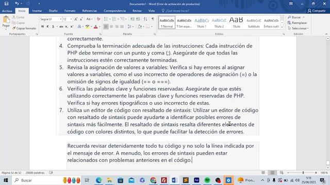Switch to read mode view icon

point(263,173)
